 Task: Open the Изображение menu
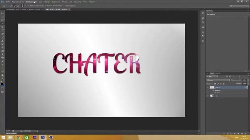pyautogui.click(x=31, y=2)
